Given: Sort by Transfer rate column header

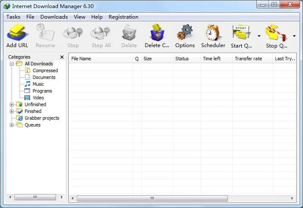Looking at the screenshot, I should coord(253,59).
